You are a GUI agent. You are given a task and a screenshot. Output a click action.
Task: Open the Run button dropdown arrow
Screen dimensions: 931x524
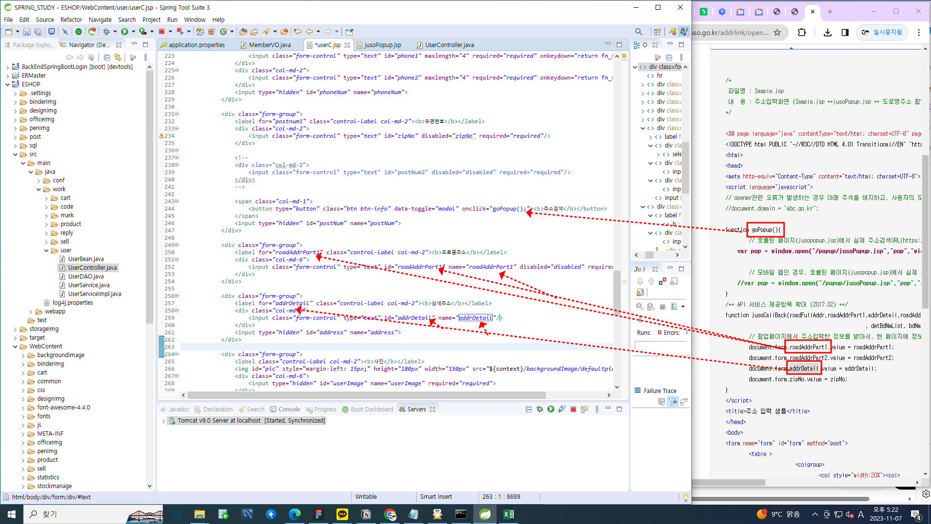pyautogui.click(x=133, y=32)
